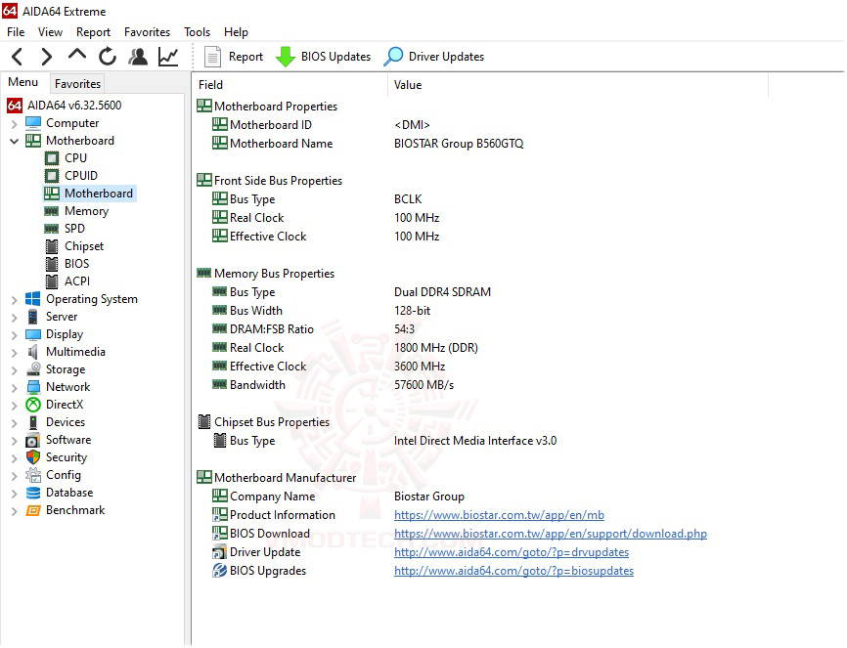Expand the Storage tree node
Screen dimensions: 847x648
pyautogui.click(x=14, y=370)
